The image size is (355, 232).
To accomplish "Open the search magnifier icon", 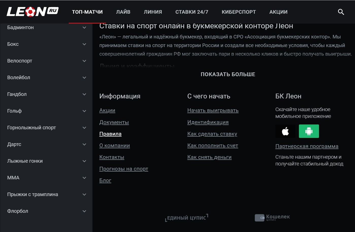I will coord(341,12).
